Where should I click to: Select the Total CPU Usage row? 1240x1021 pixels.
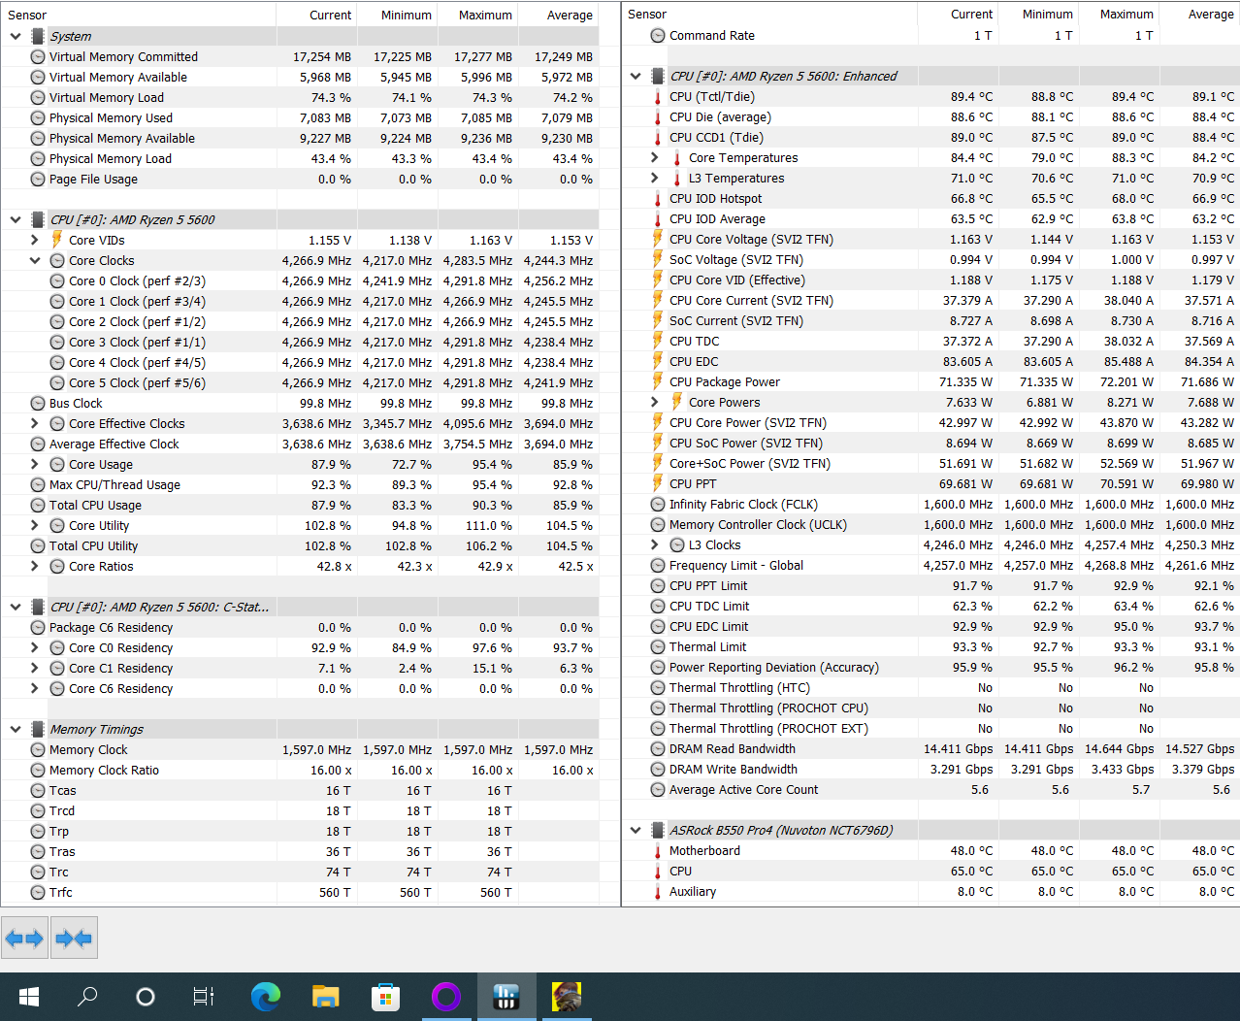[300, 506]
